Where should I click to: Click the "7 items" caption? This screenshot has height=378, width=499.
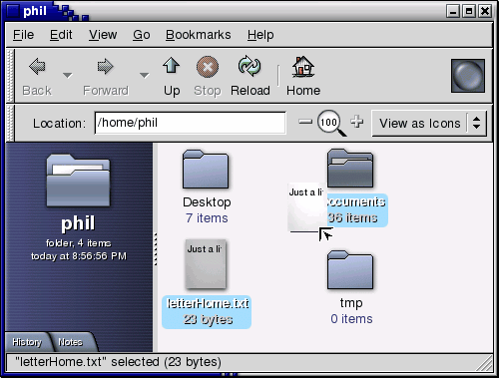[207, 218]
